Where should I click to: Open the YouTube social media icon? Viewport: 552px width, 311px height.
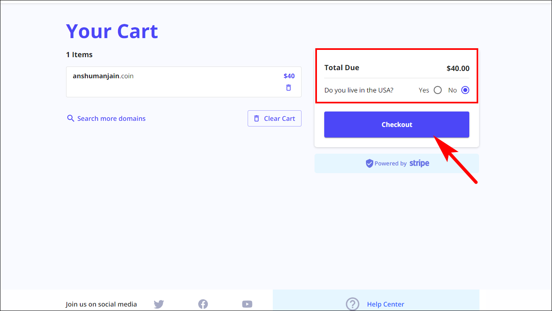click(247, 304)
